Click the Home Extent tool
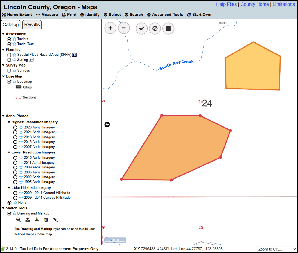This screenshot has width=298, height=253. (17, 15)
